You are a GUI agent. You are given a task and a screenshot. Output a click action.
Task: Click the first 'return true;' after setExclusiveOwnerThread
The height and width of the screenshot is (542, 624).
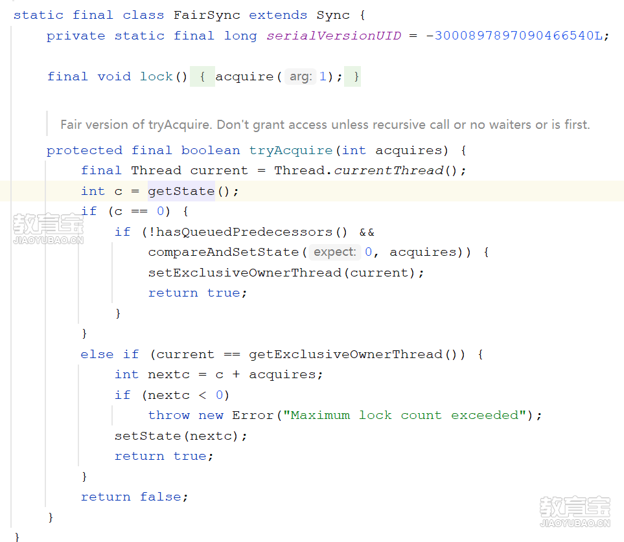coord(198,293)
